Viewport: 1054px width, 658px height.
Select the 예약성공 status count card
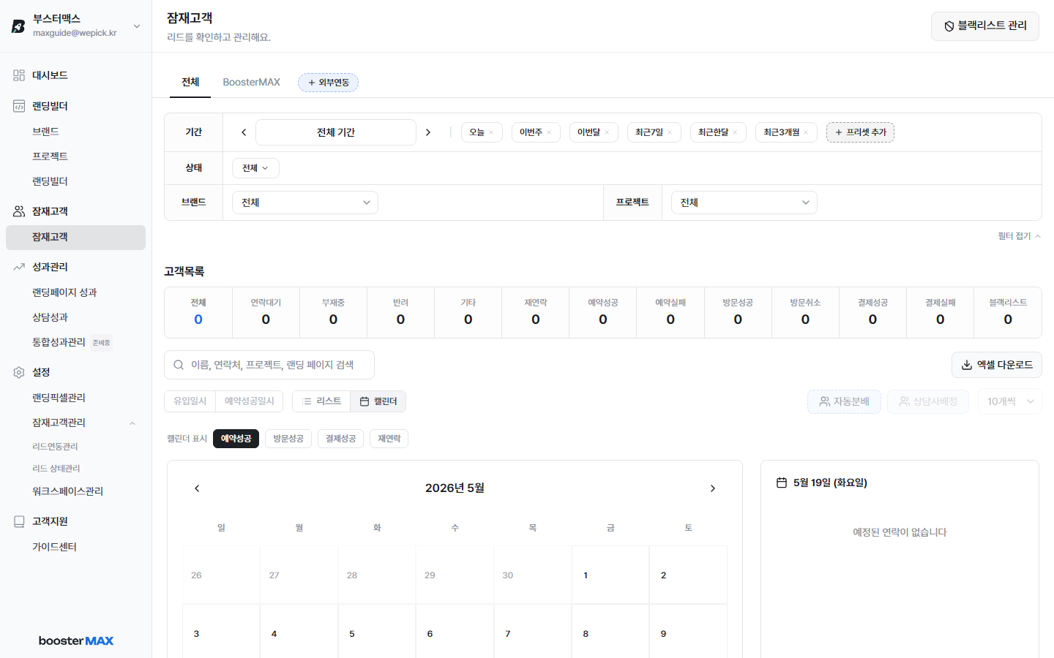(603, 312)
